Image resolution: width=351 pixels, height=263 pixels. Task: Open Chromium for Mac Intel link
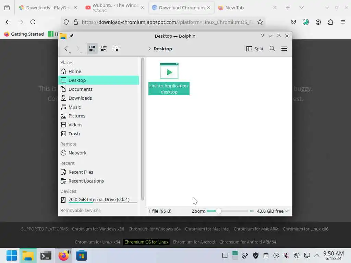207,229
